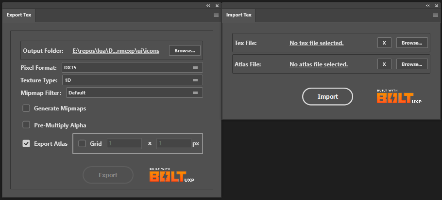Open the Texture Type dropdown showing 1D
This screenshot has width=442, height=200.
132,80
